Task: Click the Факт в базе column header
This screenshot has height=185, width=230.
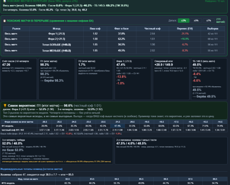Action: click(121, 28)
